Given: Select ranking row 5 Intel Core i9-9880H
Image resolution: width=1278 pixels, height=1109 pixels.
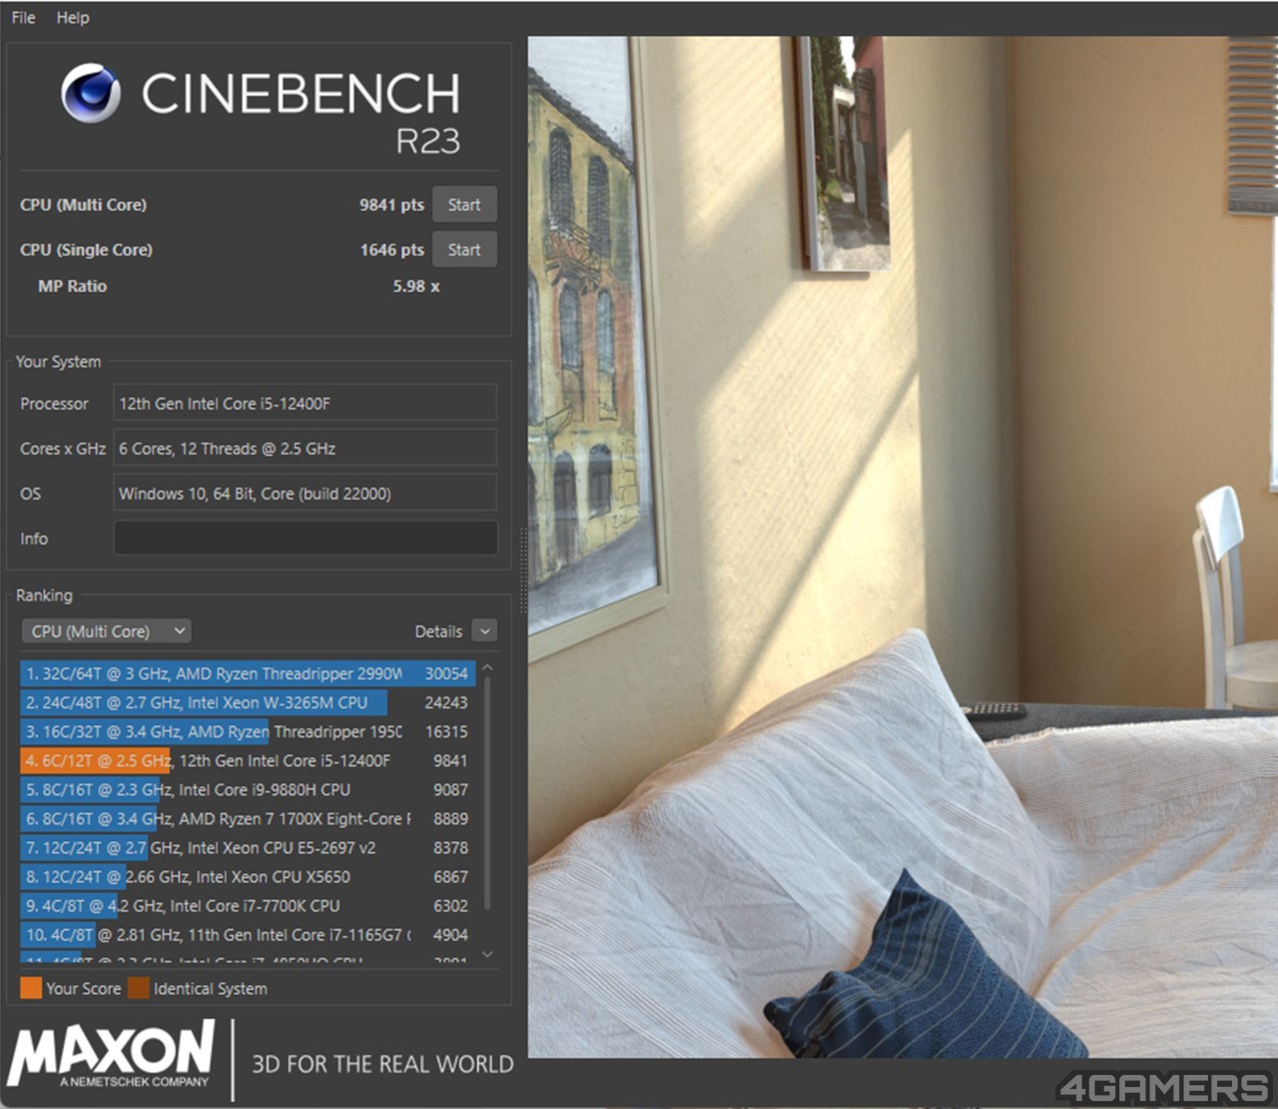Looking at the screenshot, I should 246,789.
